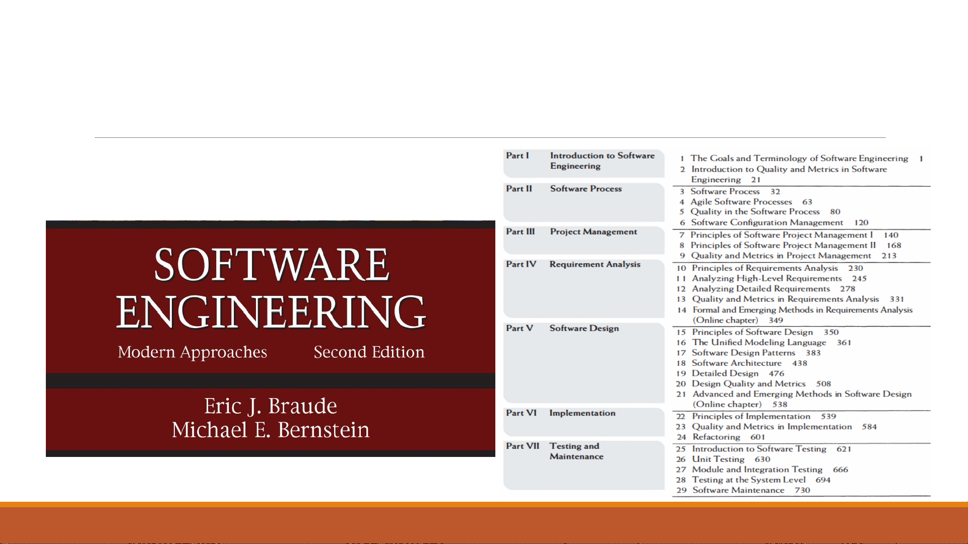Click chapter 26 Unit Testing entry
This screenshot has width=968, height=544.
pos(718,459)
